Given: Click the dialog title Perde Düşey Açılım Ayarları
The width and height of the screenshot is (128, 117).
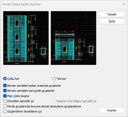Looking at the screenshot, I should [22, 4].
